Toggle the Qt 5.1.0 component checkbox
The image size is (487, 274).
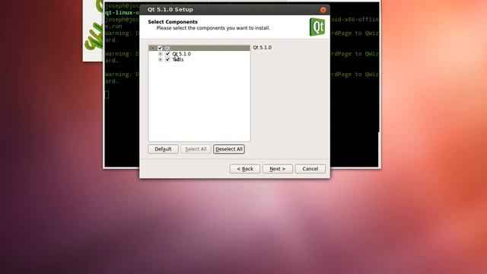click(x=167, y=54)
